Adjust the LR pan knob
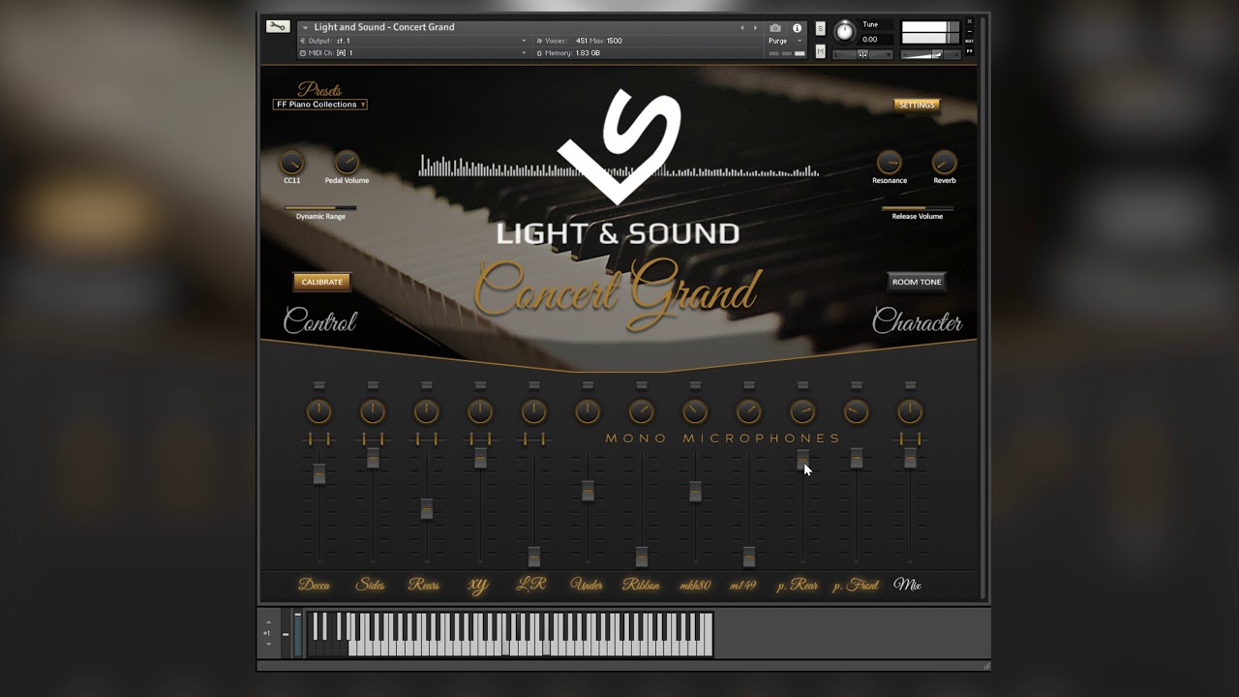The height and width of the screenshot is (697, 1239). click(x=533, y=411)
